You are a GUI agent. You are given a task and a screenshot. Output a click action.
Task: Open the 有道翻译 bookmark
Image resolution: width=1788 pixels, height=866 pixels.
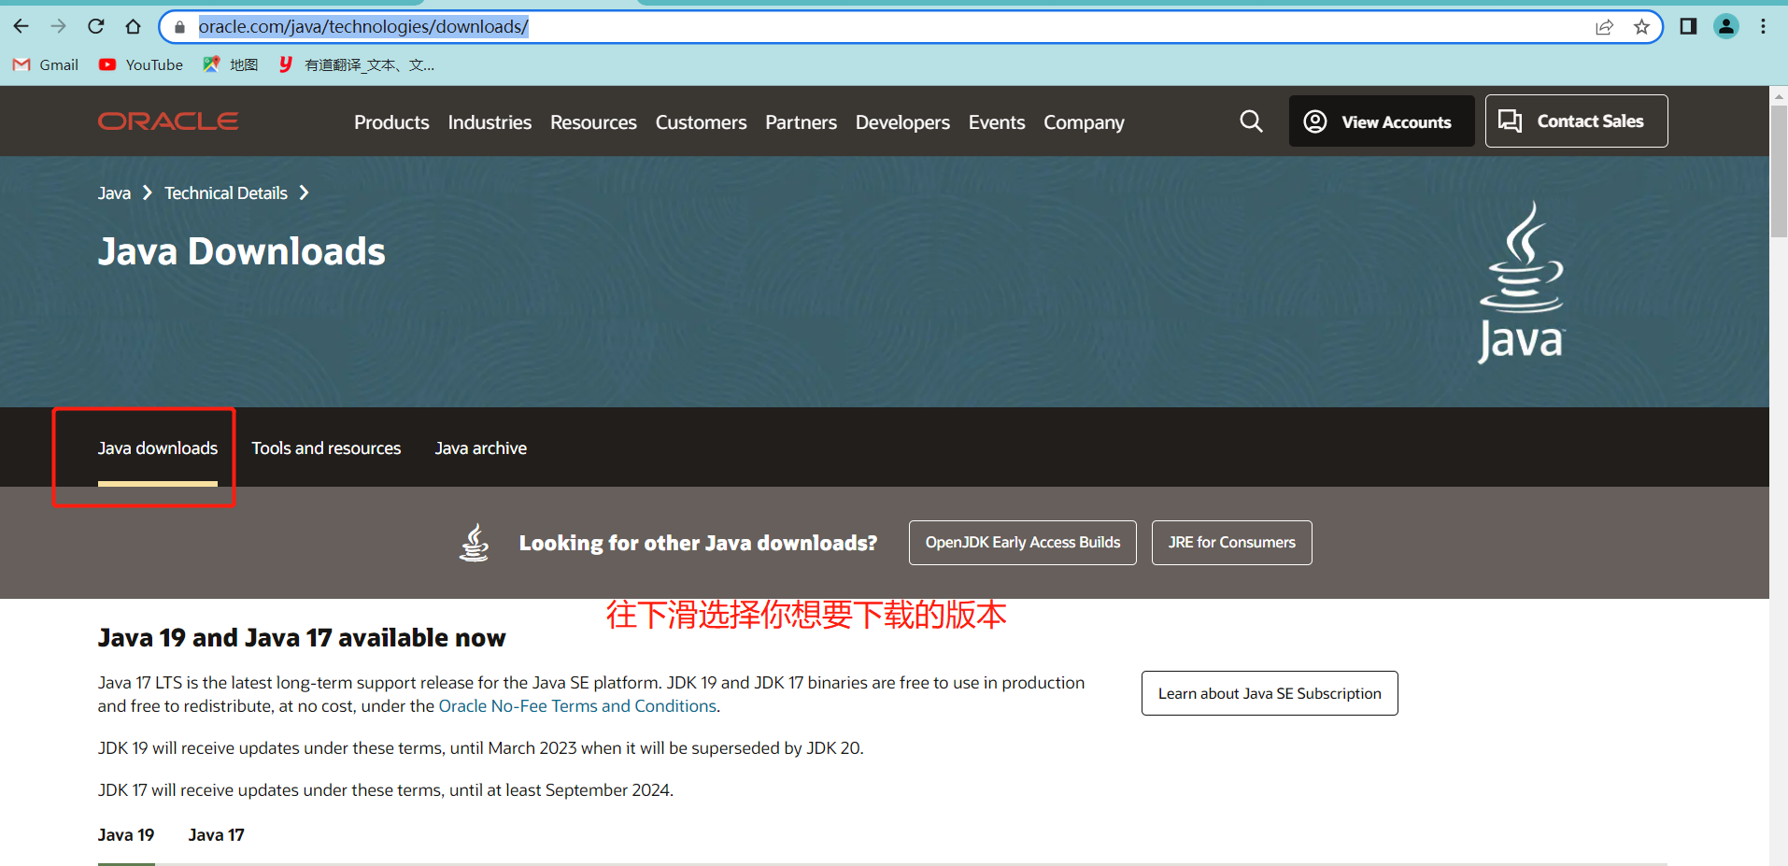point(356,64)
